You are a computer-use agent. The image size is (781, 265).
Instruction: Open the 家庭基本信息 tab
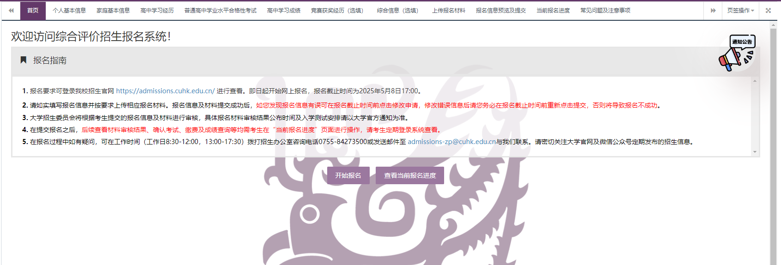[x=113, y=11]
